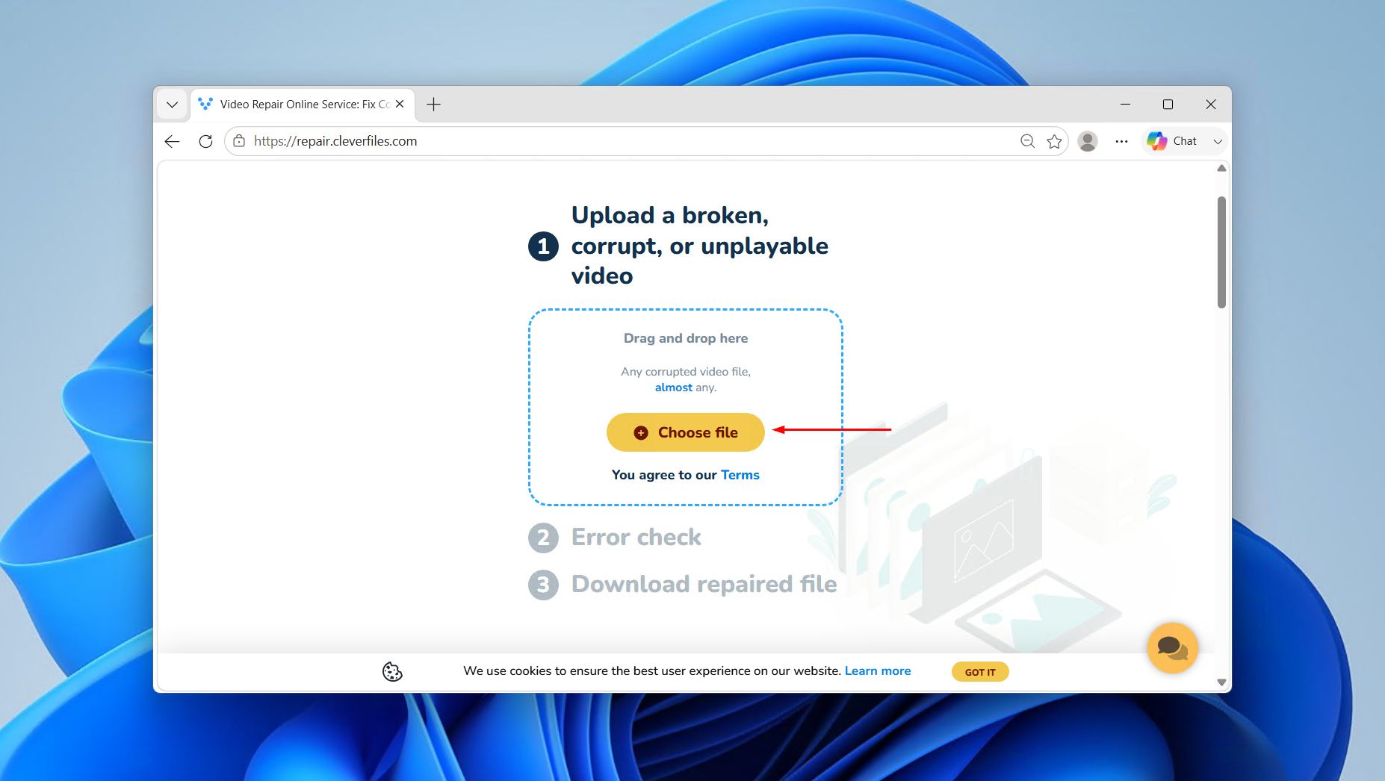View site info via lock icon

[239, 141]
